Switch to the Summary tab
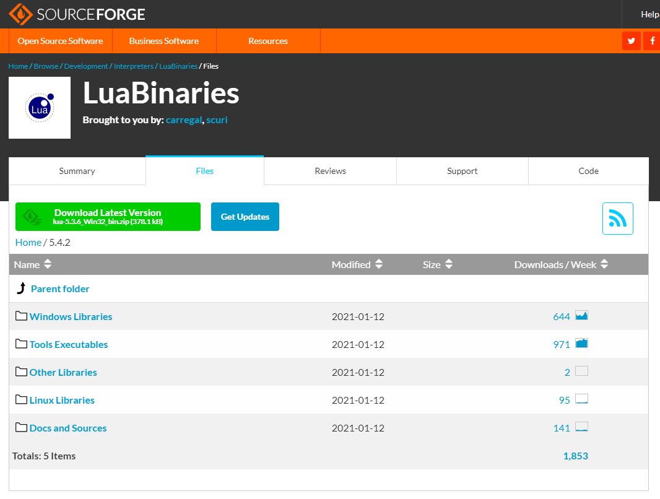Image resolution: width=660 pixels, height=499 pixels. pyautogui.click(x=77, y=171)
